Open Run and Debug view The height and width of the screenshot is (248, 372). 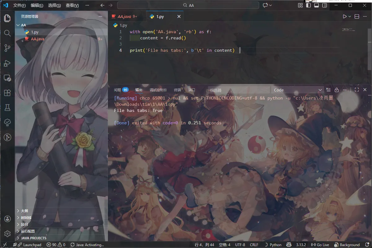coord(7,63)
